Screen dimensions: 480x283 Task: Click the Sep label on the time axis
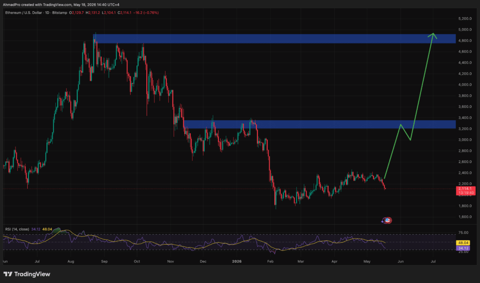[x=104, y=261]
